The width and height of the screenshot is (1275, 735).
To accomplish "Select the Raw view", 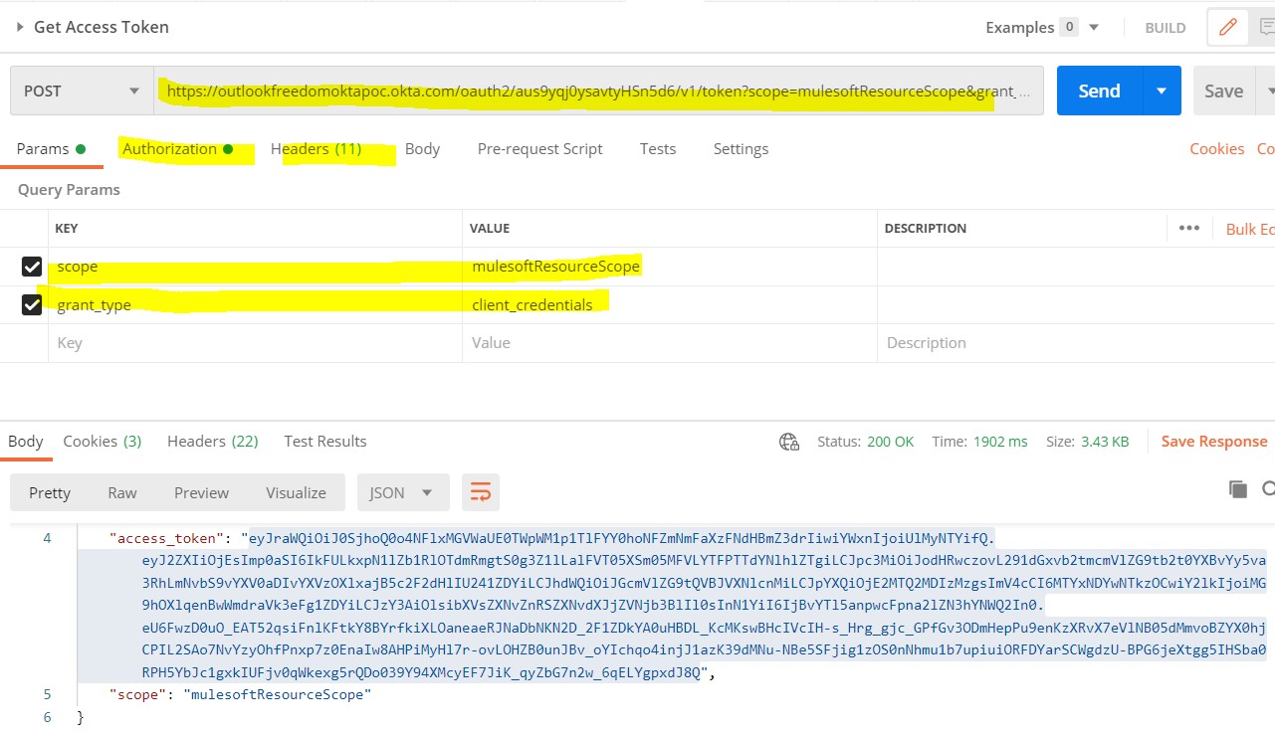I will pyautogui.click(x=122, y=492).
